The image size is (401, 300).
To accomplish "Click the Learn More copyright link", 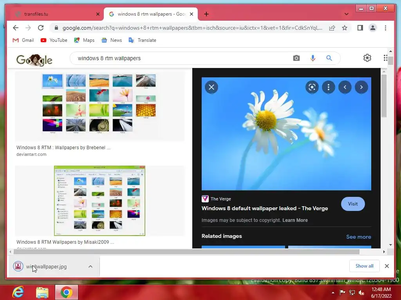I will tap(295, 220).
